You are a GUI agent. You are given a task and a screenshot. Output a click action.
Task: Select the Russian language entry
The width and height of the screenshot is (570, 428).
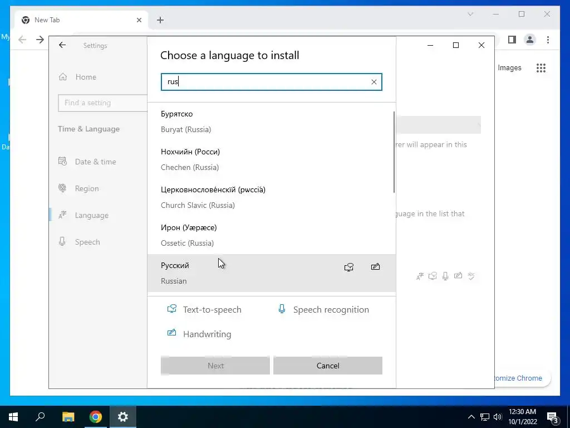pyautogui.click(x=271, y=273)
